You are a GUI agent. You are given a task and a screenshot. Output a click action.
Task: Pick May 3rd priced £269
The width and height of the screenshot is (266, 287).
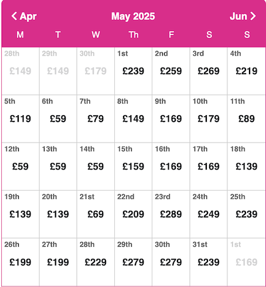[x=209, y=71]
